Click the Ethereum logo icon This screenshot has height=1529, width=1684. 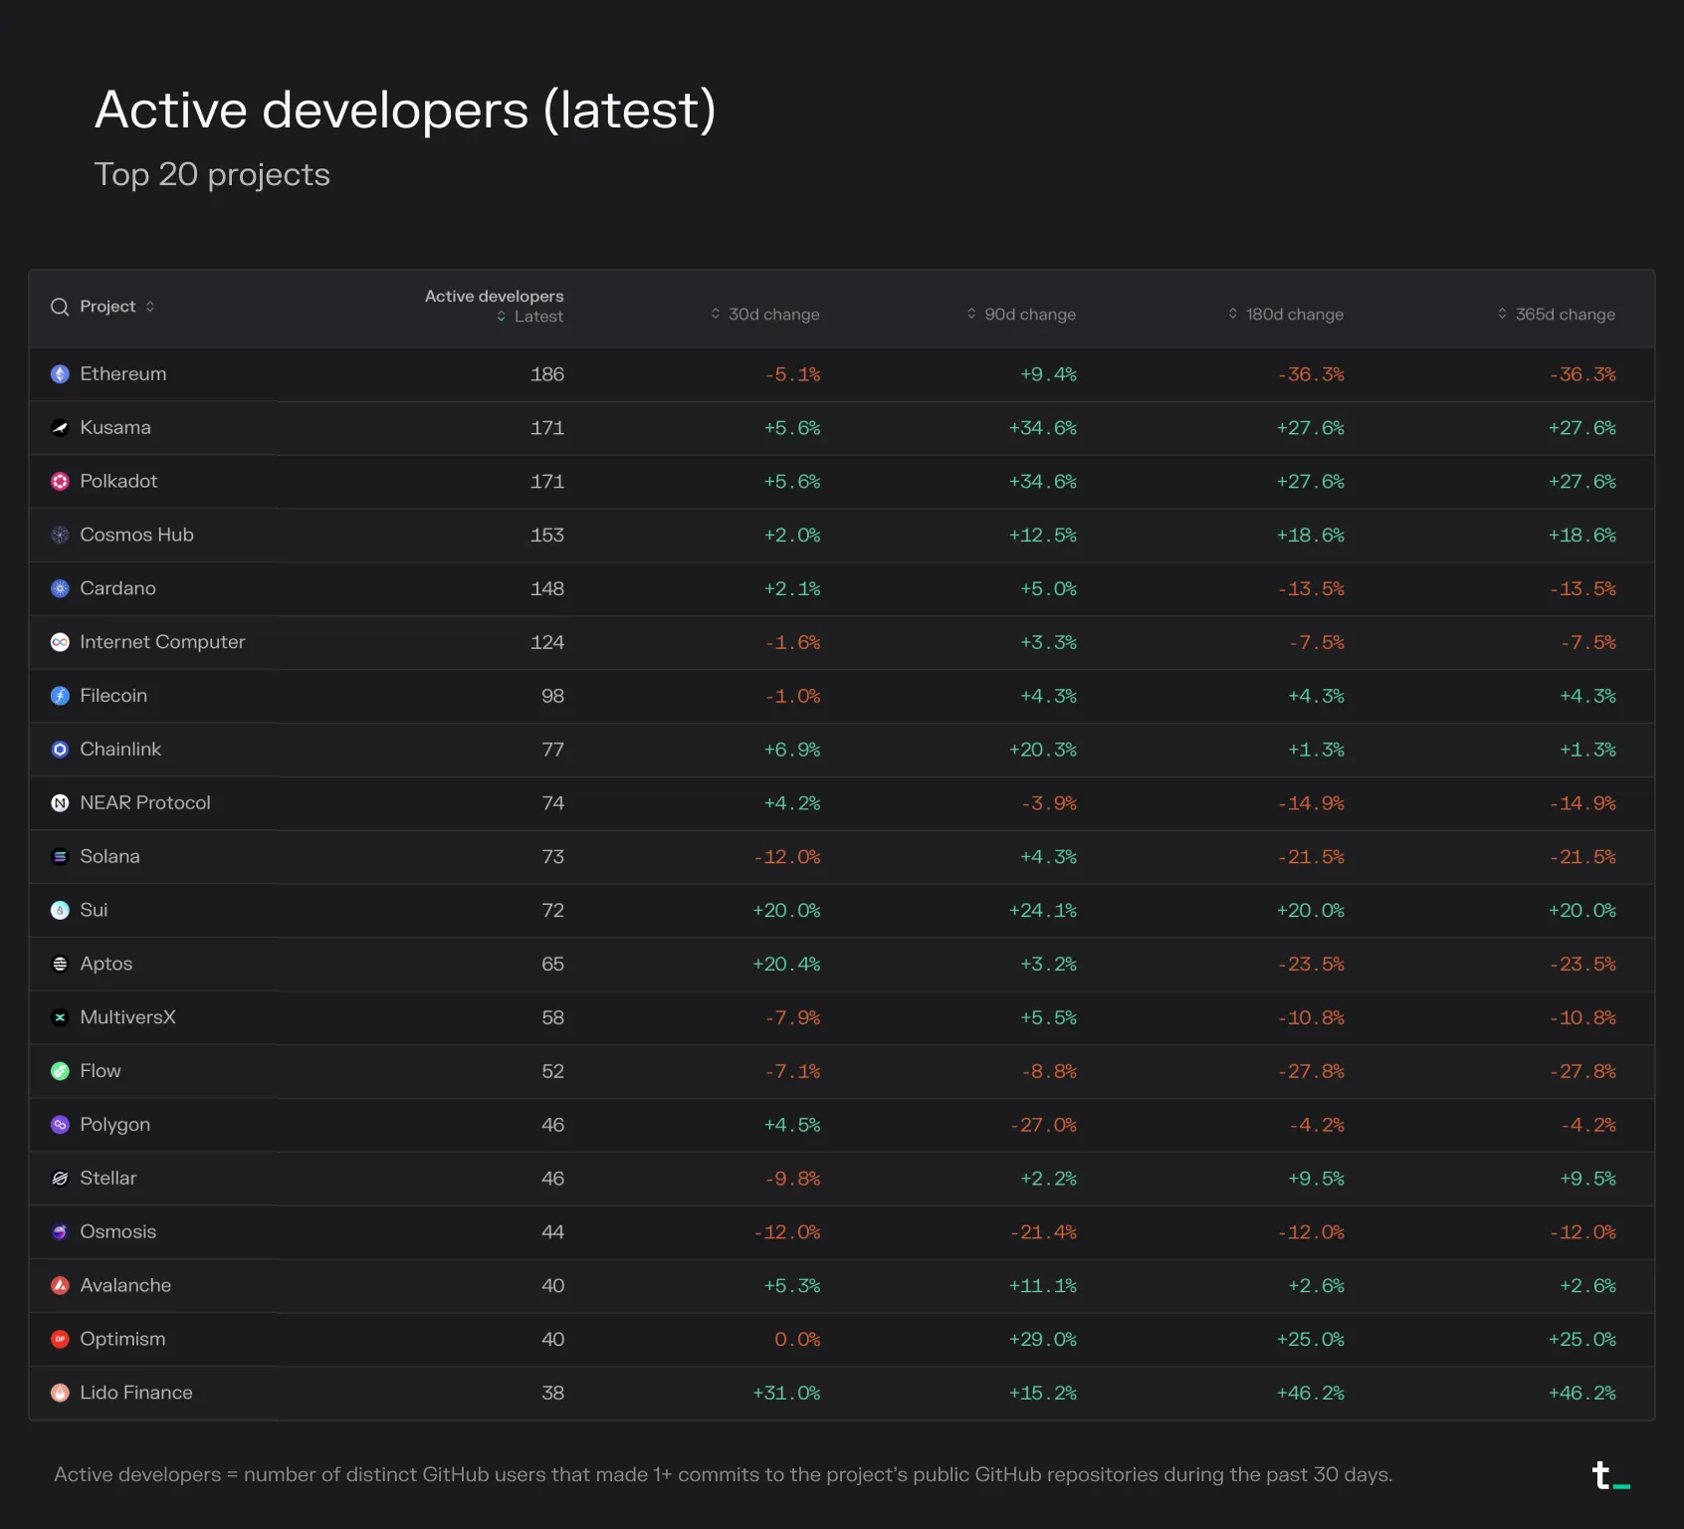(60, 374)
